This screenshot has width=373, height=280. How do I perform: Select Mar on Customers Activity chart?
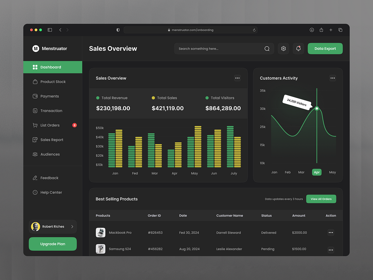tap(302, 172)
